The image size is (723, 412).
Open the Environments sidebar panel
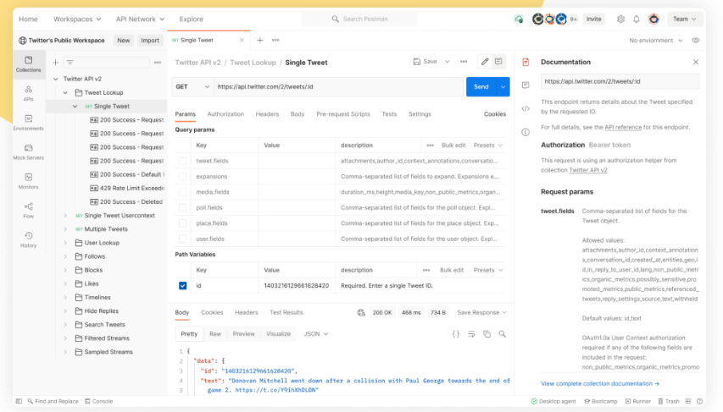pos(28,123)
